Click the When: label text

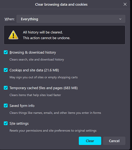10,19
